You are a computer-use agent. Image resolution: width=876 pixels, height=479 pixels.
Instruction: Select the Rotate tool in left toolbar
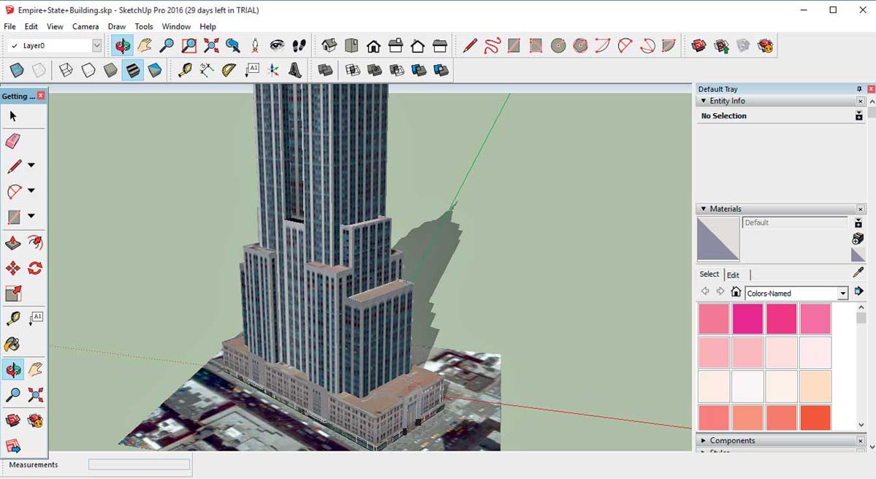[x=35, y=268]
